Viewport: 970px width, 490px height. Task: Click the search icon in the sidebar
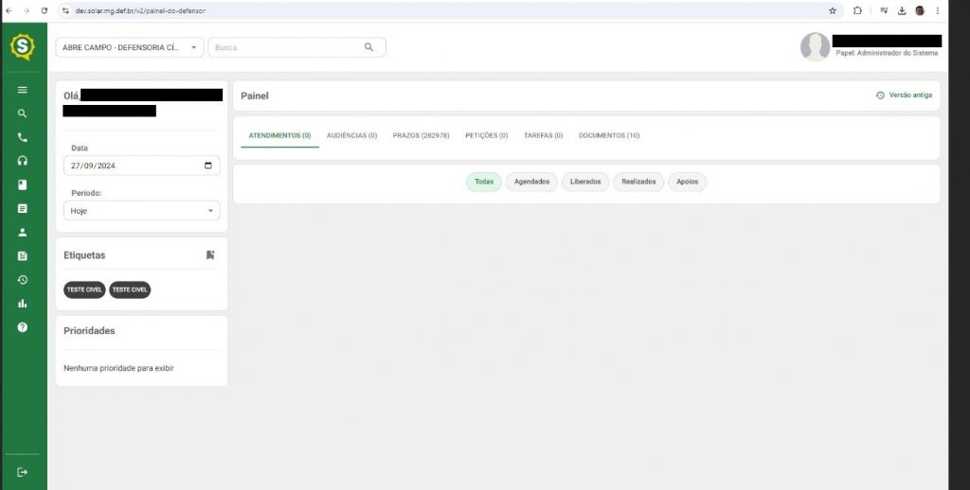[x=23, y=114]
